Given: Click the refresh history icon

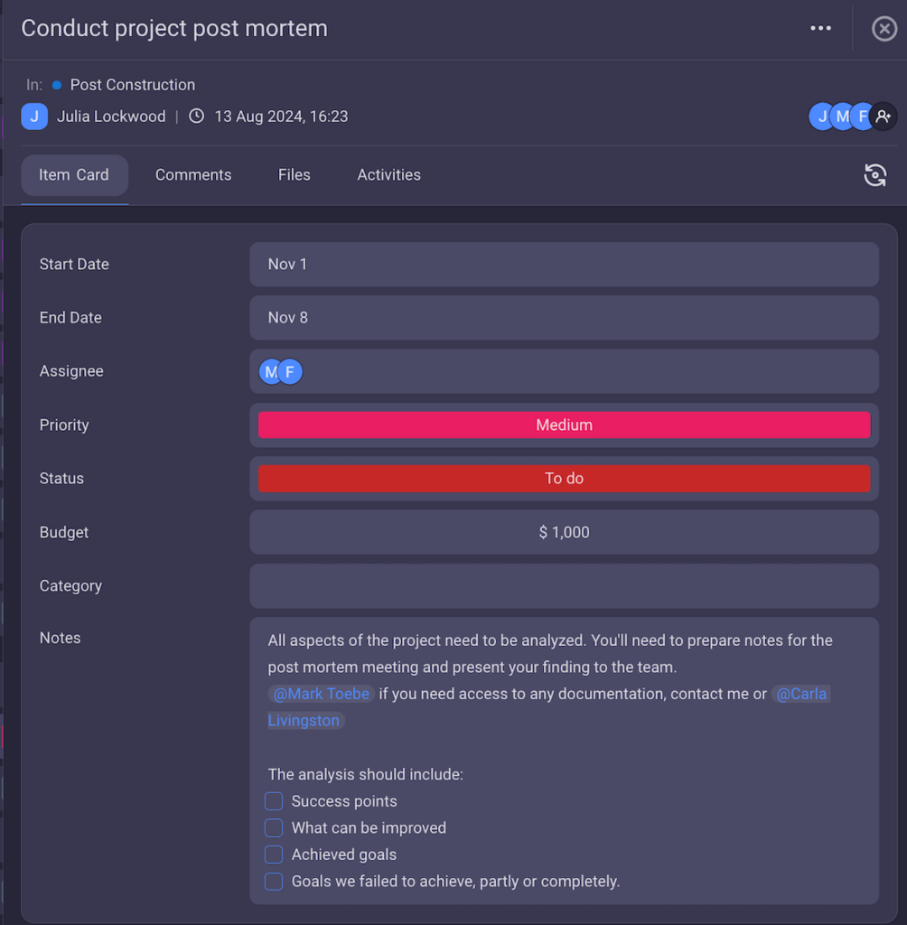Looking at the screenshot, I should [x=874, y=175].
